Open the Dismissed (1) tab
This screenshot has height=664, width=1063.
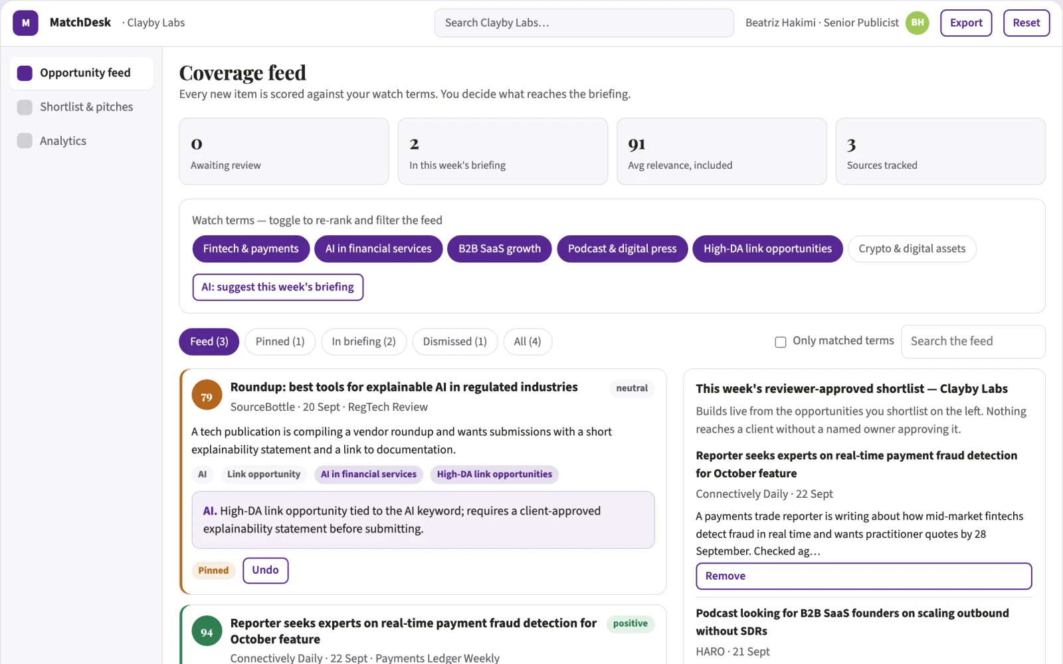(x=455, y=342)
